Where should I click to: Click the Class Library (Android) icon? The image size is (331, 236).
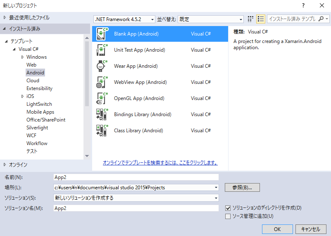(102, 131)
